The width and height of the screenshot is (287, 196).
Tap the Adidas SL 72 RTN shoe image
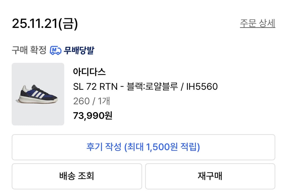coord(38,94)
